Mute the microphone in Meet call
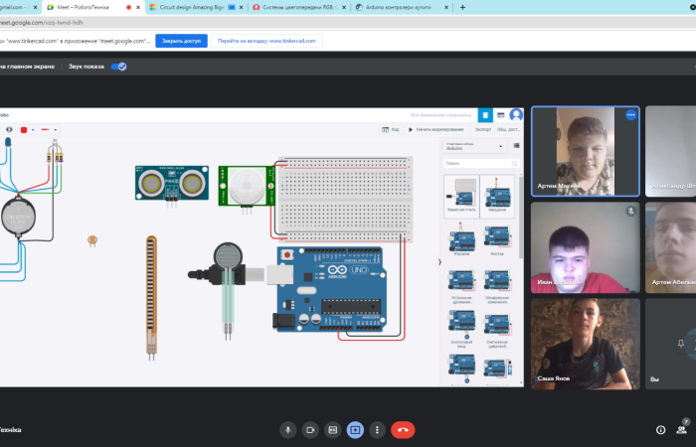The image size is (696, 447). (288, 429)
